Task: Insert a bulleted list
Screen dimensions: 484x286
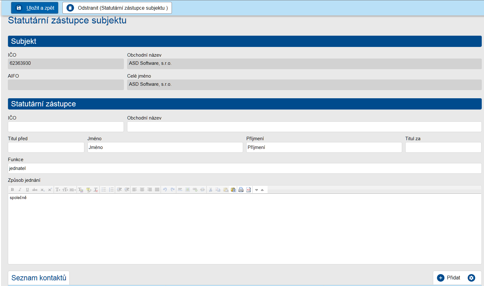Action: (104, 190)
